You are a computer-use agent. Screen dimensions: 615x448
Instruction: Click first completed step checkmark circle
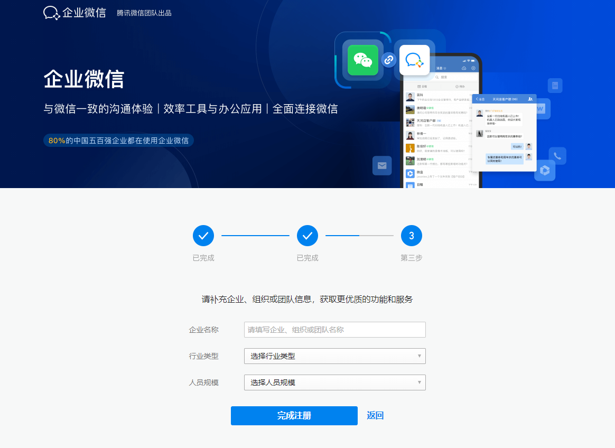pyautogui.click(x=203, y=236)
